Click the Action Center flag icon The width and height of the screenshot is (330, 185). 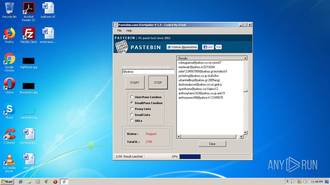(x=293, y=182)
